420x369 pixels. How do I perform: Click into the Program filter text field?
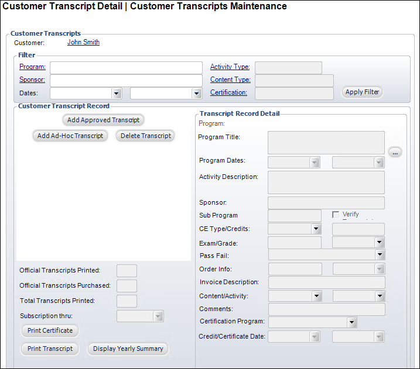click(126, 68)
